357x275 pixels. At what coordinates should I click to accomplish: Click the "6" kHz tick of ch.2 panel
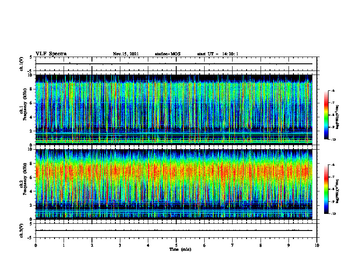pyautogui.click(x=32, y=177)
